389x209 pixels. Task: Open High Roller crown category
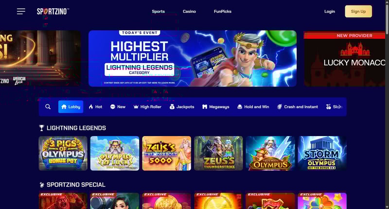point(147,107)
